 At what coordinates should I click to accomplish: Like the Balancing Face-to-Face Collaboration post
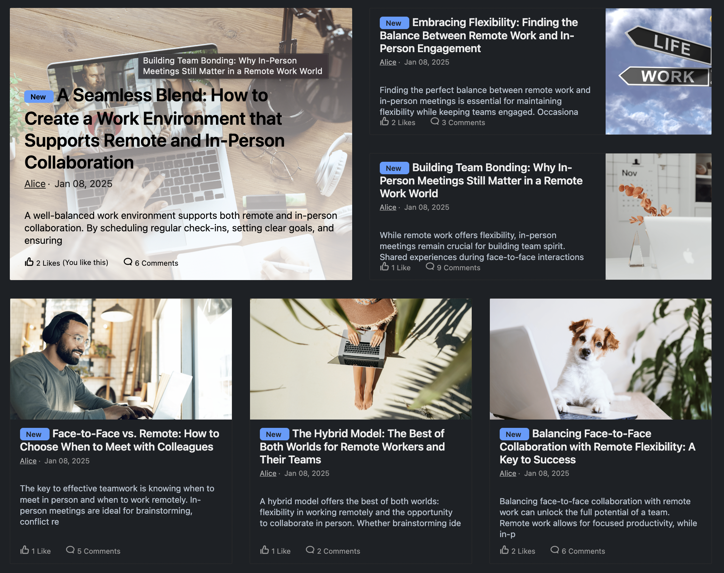click(504, 550)
